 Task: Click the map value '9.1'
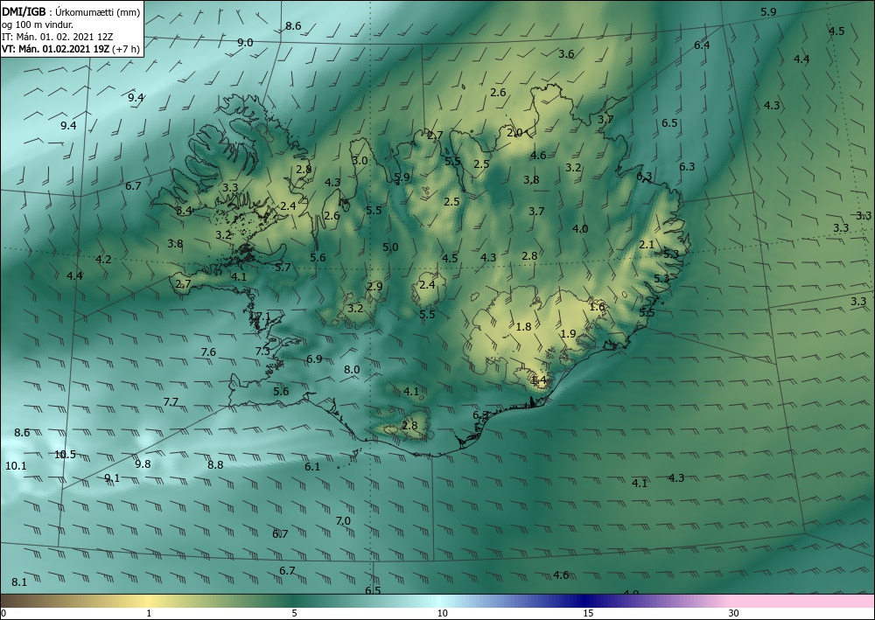[112, 477]
